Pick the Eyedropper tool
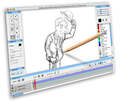 (17, 29)
